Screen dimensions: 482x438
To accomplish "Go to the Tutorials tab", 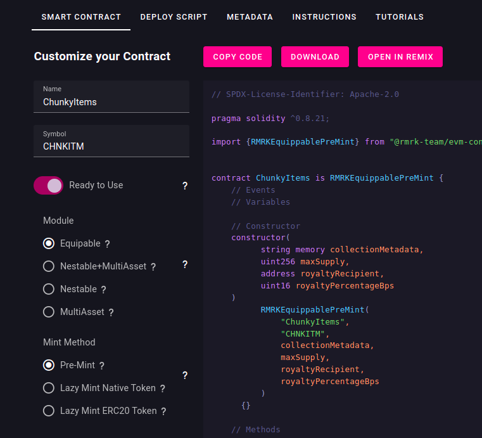I will (x=400, y=17).
